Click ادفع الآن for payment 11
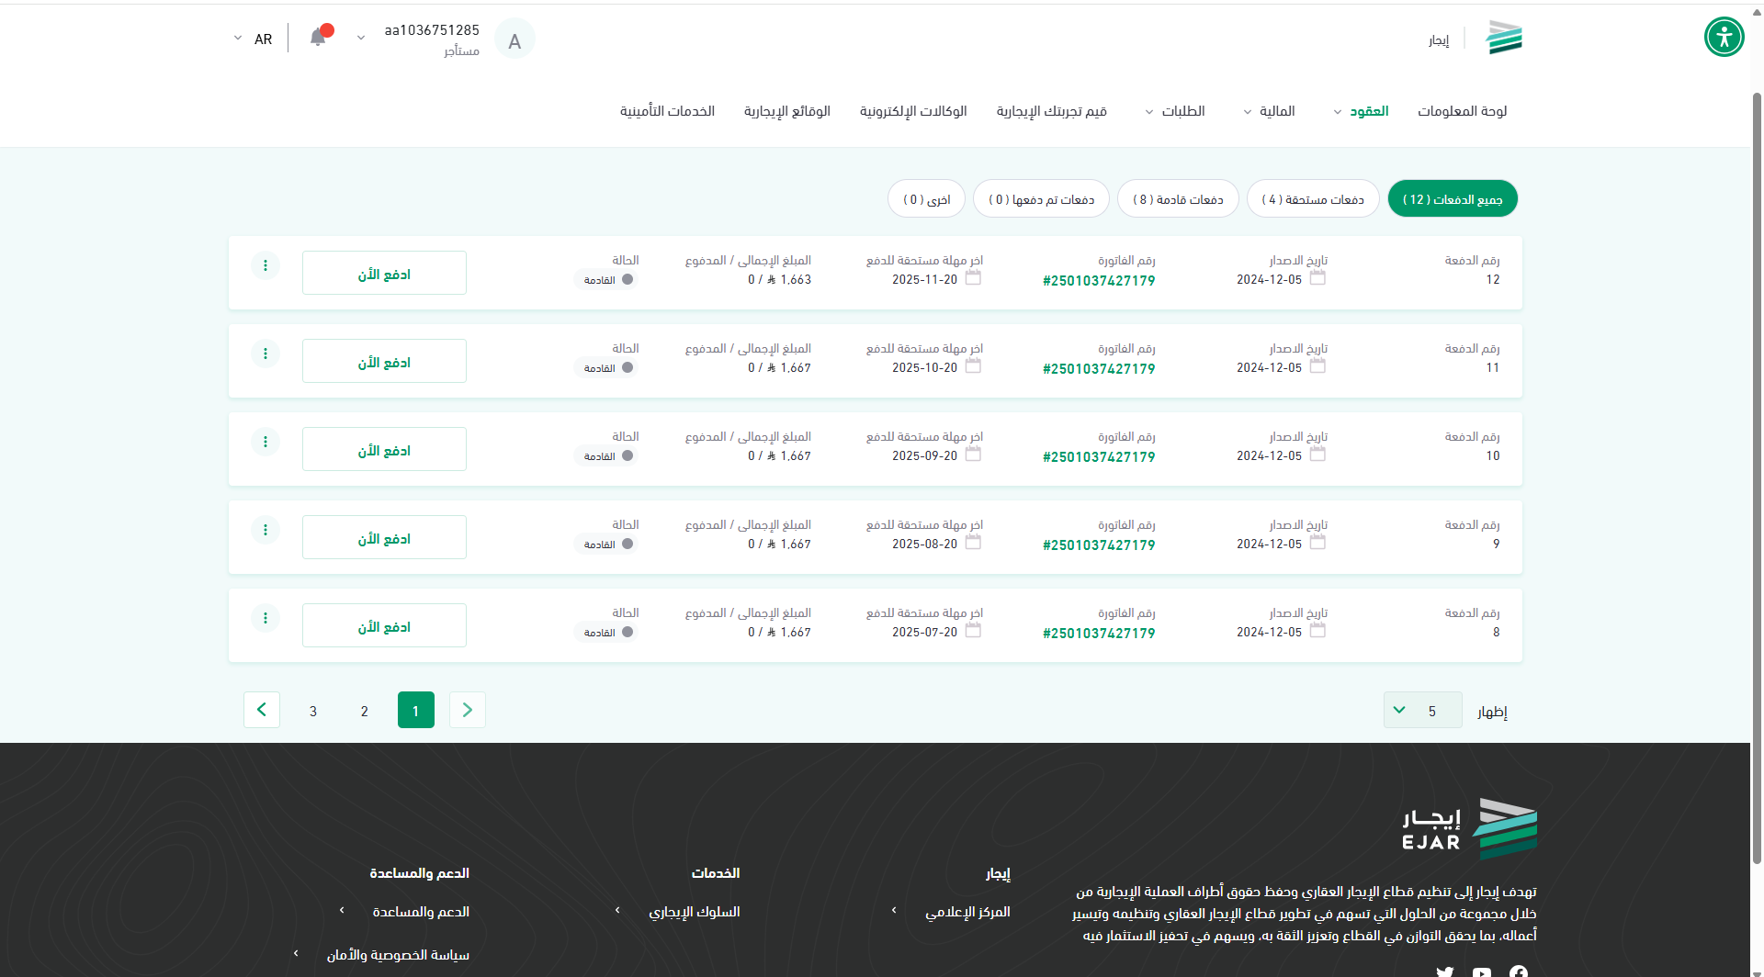The width and height of the screenshot is (1764, 977). [384, 363]
